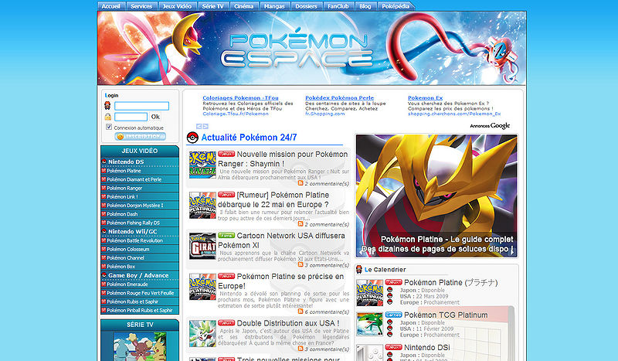Image resolution: width=618 pixels, height=361 pixels.
Task: Open Pokémon Rouge Feu Vert Feuille link
Action: (141, 293)
